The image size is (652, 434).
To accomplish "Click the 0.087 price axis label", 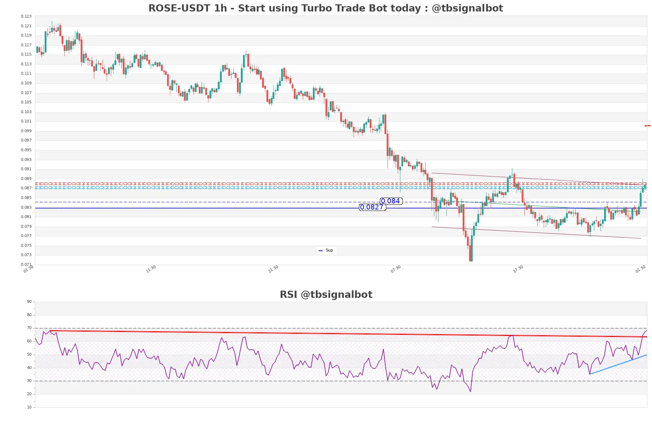I will tap(26, 188).
